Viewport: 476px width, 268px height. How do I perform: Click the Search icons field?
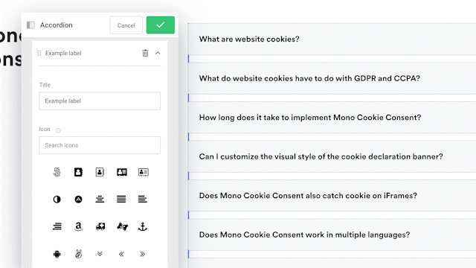[x=100, y=145]
